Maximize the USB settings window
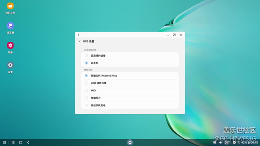 tap(174, 35)
